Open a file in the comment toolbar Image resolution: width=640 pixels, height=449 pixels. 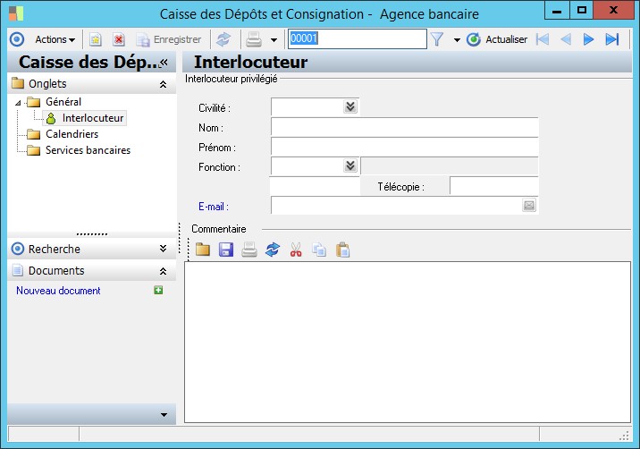[202, 250]
